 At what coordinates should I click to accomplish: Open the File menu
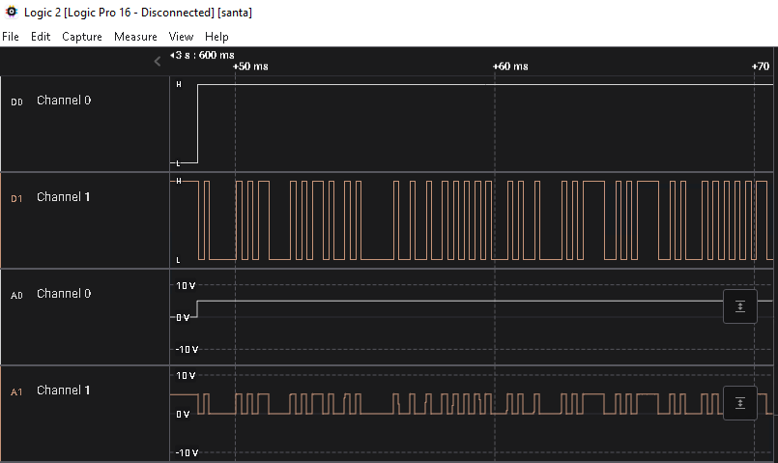(x=11, y=37)
